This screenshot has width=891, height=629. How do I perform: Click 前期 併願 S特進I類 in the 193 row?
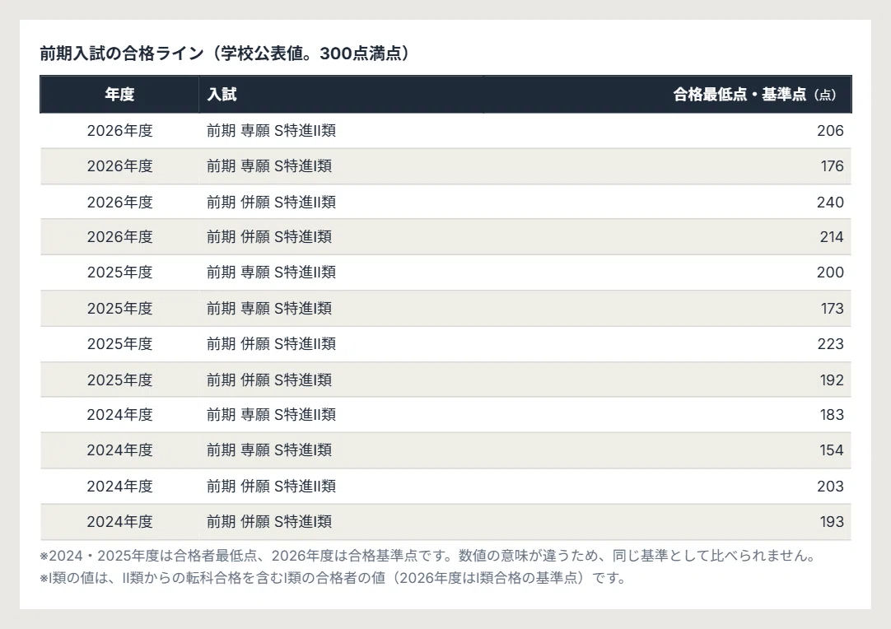click(x=269, y=522)
